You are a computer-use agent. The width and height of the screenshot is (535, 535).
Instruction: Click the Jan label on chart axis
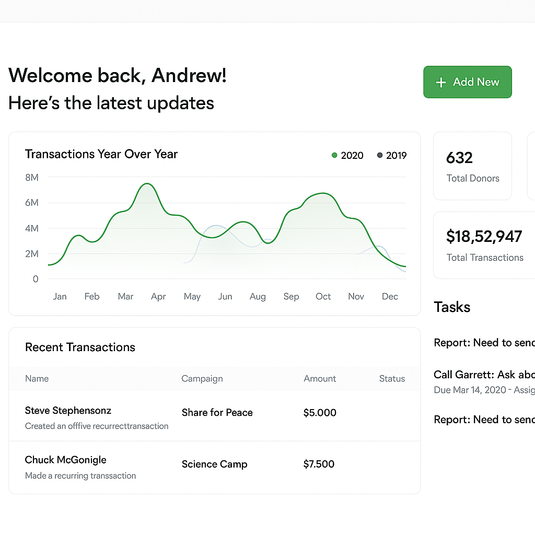[60, 297]
